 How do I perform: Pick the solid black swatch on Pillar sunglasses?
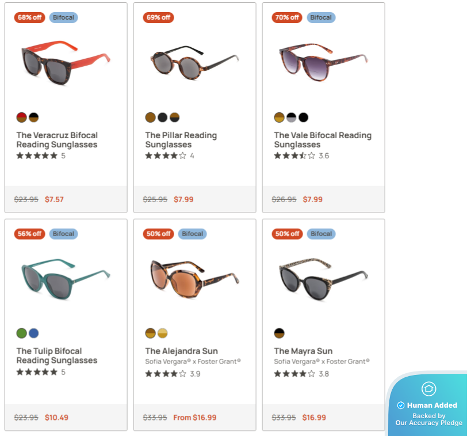(x=162, y=117)
